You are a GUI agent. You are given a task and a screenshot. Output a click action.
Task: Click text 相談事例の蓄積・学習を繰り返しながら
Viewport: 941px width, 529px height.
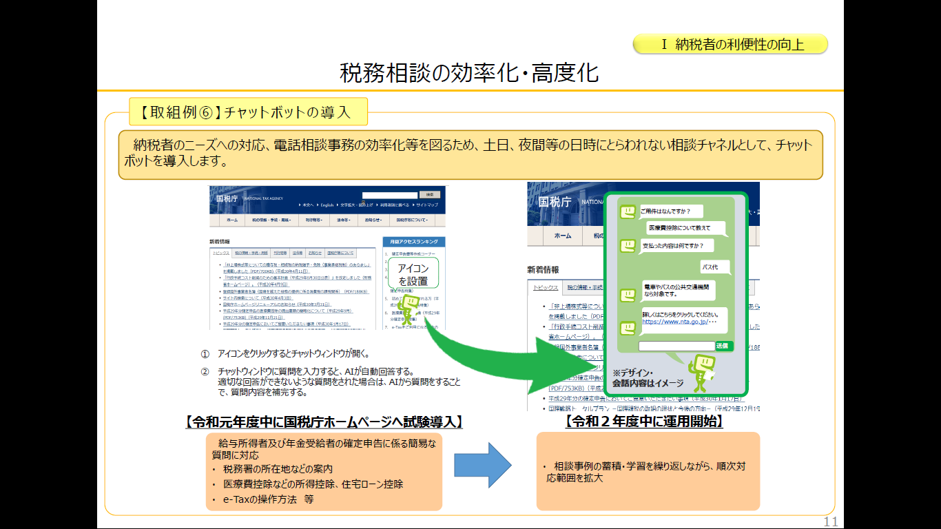634,466
